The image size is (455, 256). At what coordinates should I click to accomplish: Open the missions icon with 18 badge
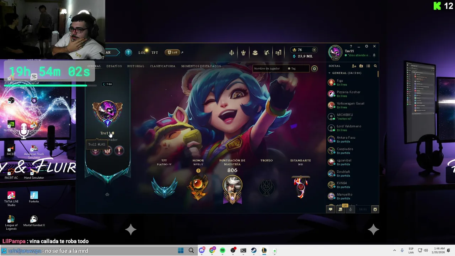pos(341,209)
